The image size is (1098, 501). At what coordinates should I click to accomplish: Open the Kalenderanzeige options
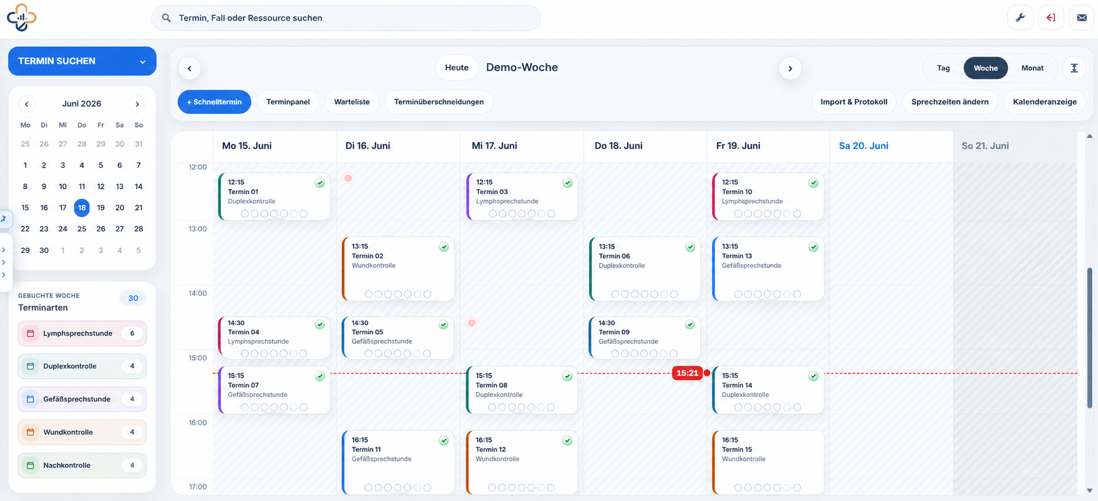click(1045, 102)
